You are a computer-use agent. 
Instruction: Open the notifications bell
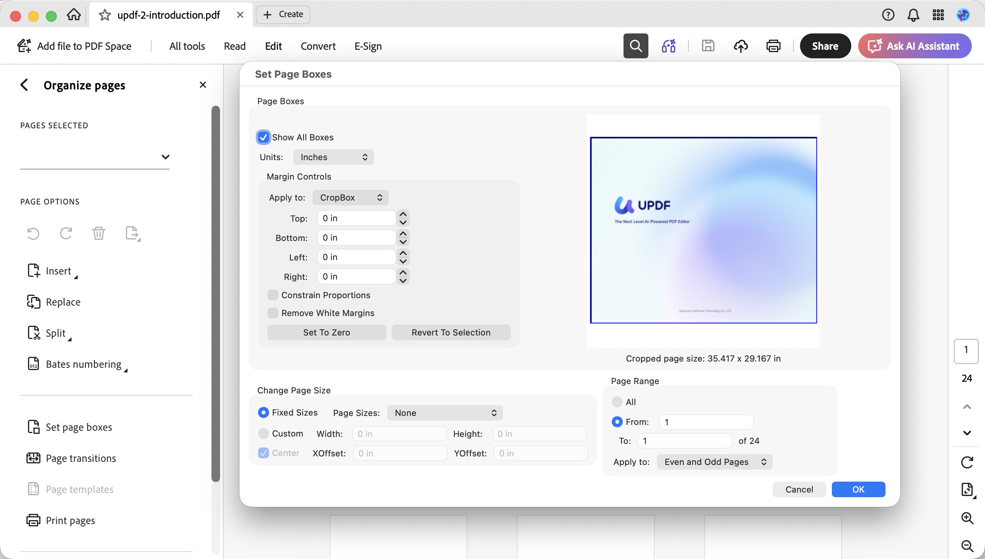pyautogui.click(x=913, y=15)
